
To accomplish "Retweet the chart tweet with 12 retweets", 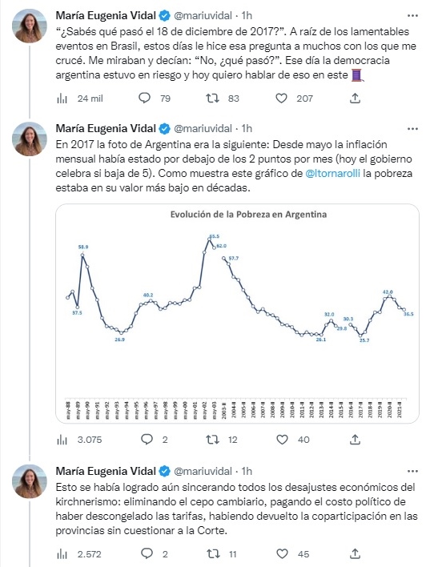I will [x=212, y=440].
